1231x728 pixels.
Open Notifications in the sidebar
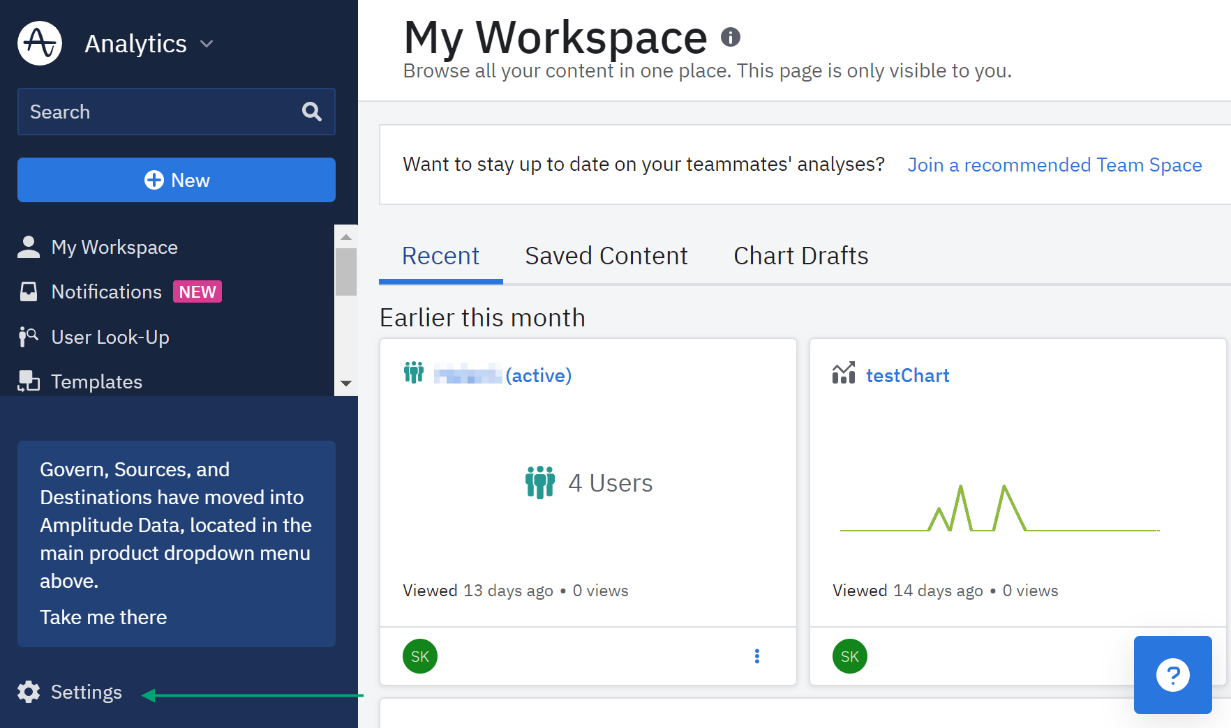click(107, 291)
